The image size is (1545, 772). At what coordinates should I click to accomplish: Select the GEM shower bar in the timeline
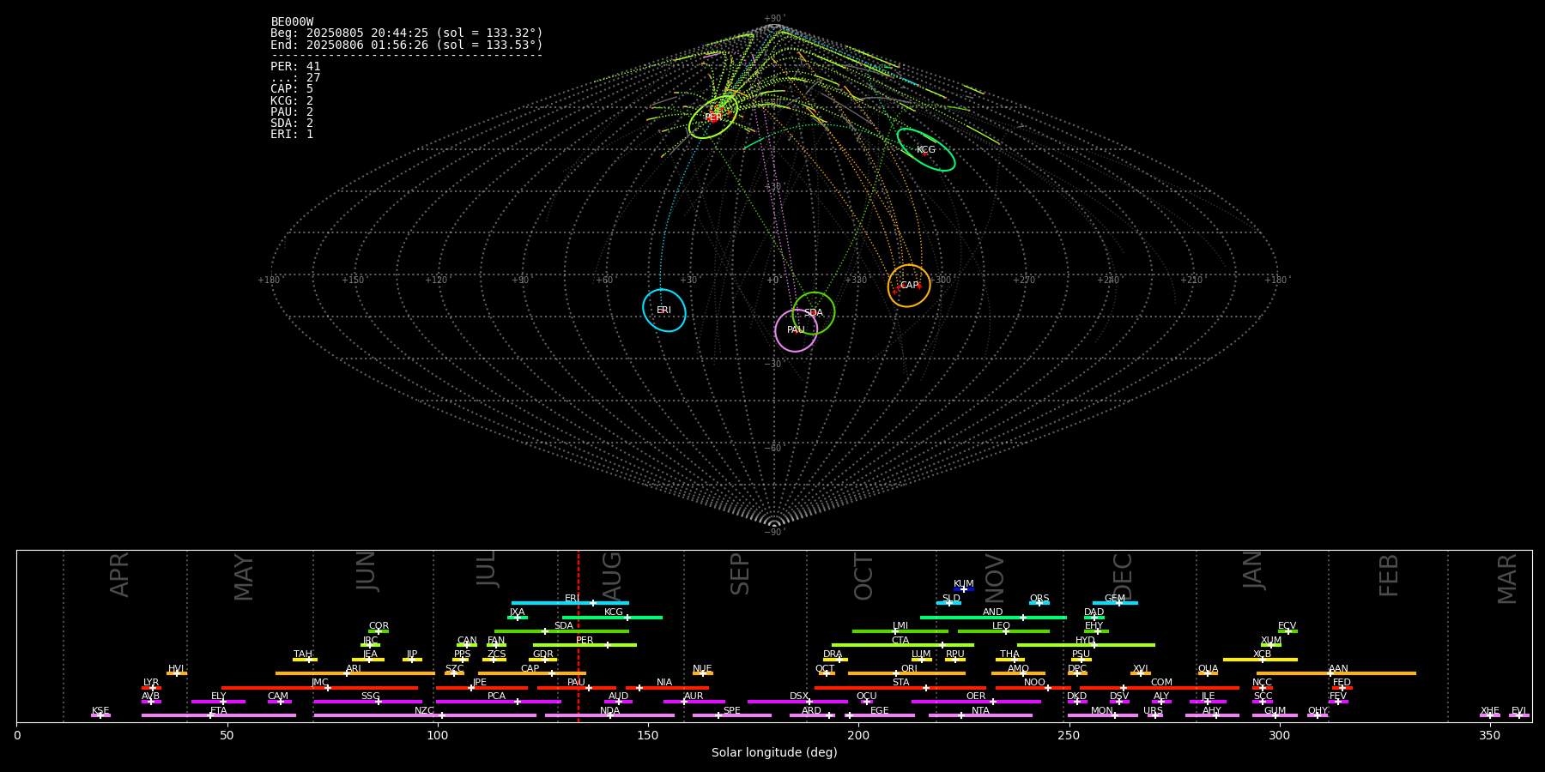(x=1115, y=603)
